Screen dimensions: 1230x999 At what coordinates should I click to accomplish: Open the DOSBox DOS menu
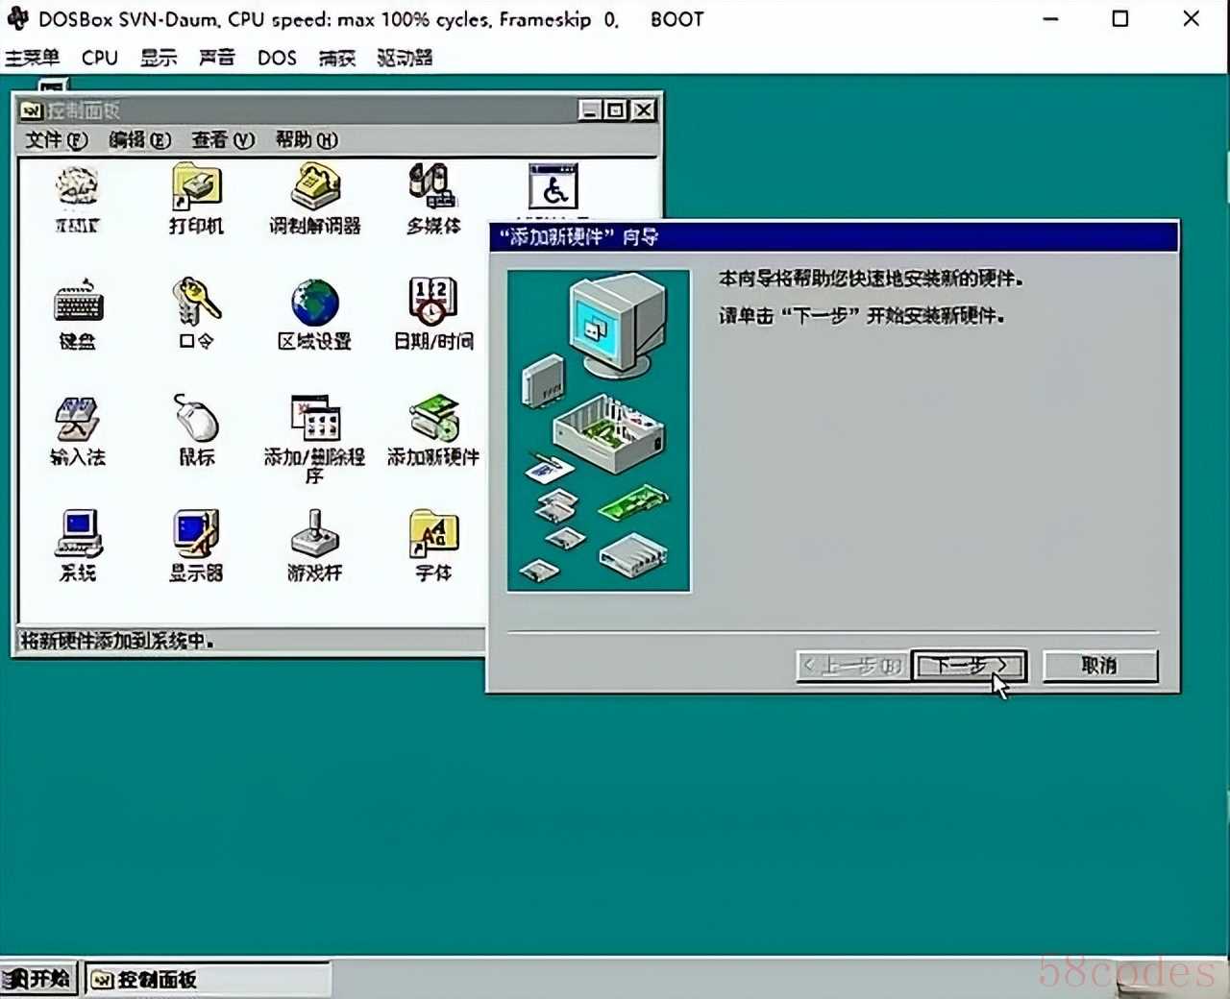[277, 58]
